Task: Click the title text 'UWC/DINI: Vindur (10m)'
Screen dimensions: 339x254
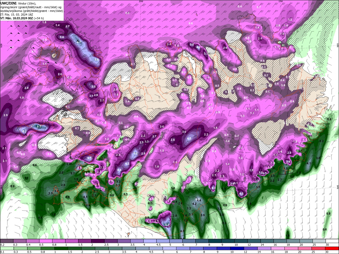Action: coord(18,3)
